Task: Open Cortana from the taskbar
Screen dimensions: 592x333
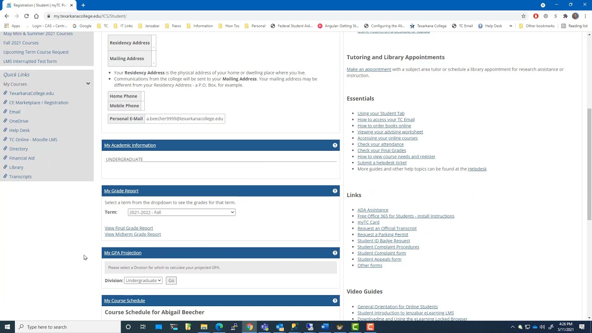Action: pos(128,327)
